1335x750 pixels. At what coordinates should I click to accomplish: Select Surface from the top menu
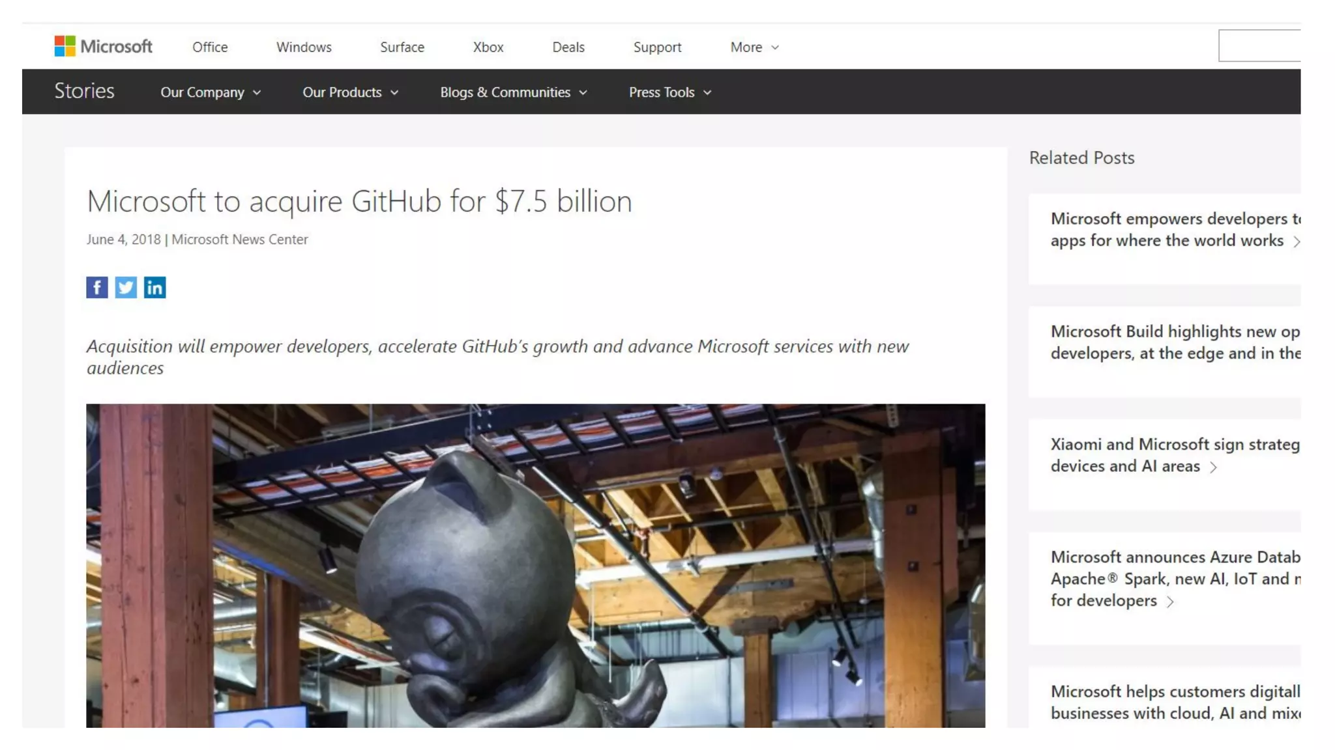[x=402, y=47]
